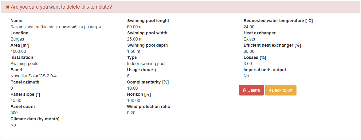Click the red Delete button
The height and width of the screenshot is (140, 361).
[x=251, y=90]
